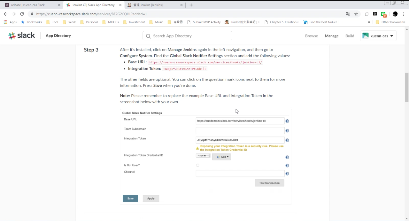The width and height of the screenshot is (409, 221).
Task: Bookmark this page with the star icon
Action: click(356, 14)
